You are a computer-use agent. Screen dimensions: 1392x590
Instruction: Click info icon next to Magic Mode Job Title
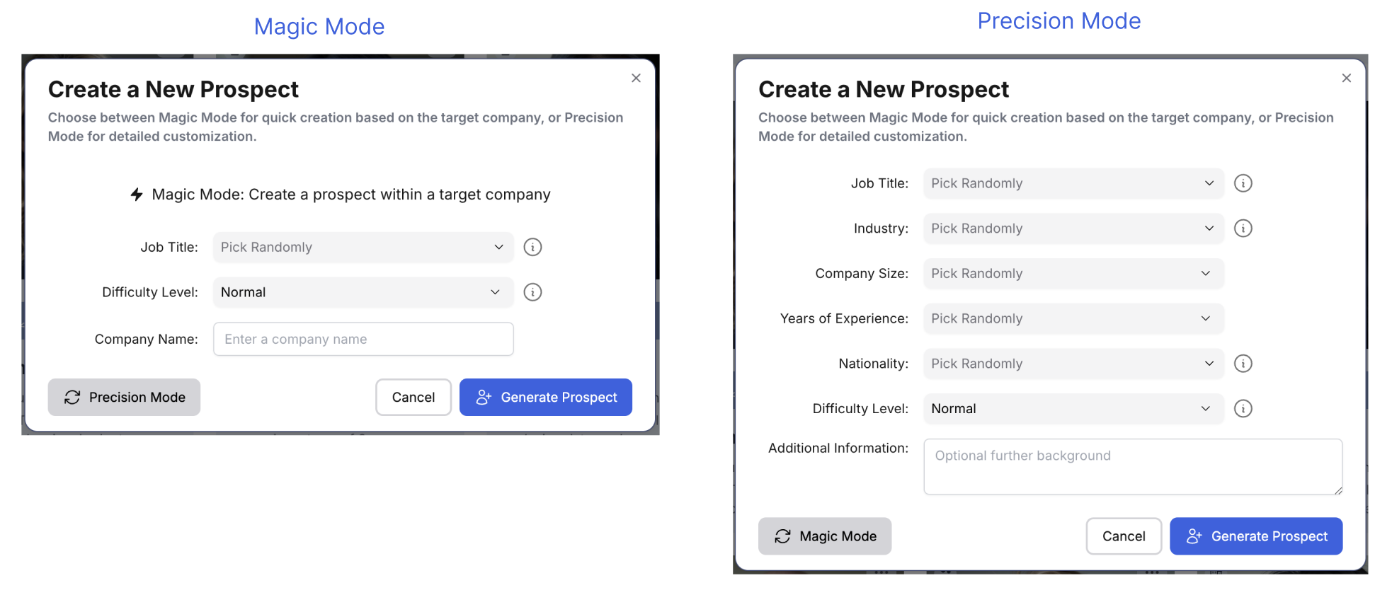coord(532,247)
